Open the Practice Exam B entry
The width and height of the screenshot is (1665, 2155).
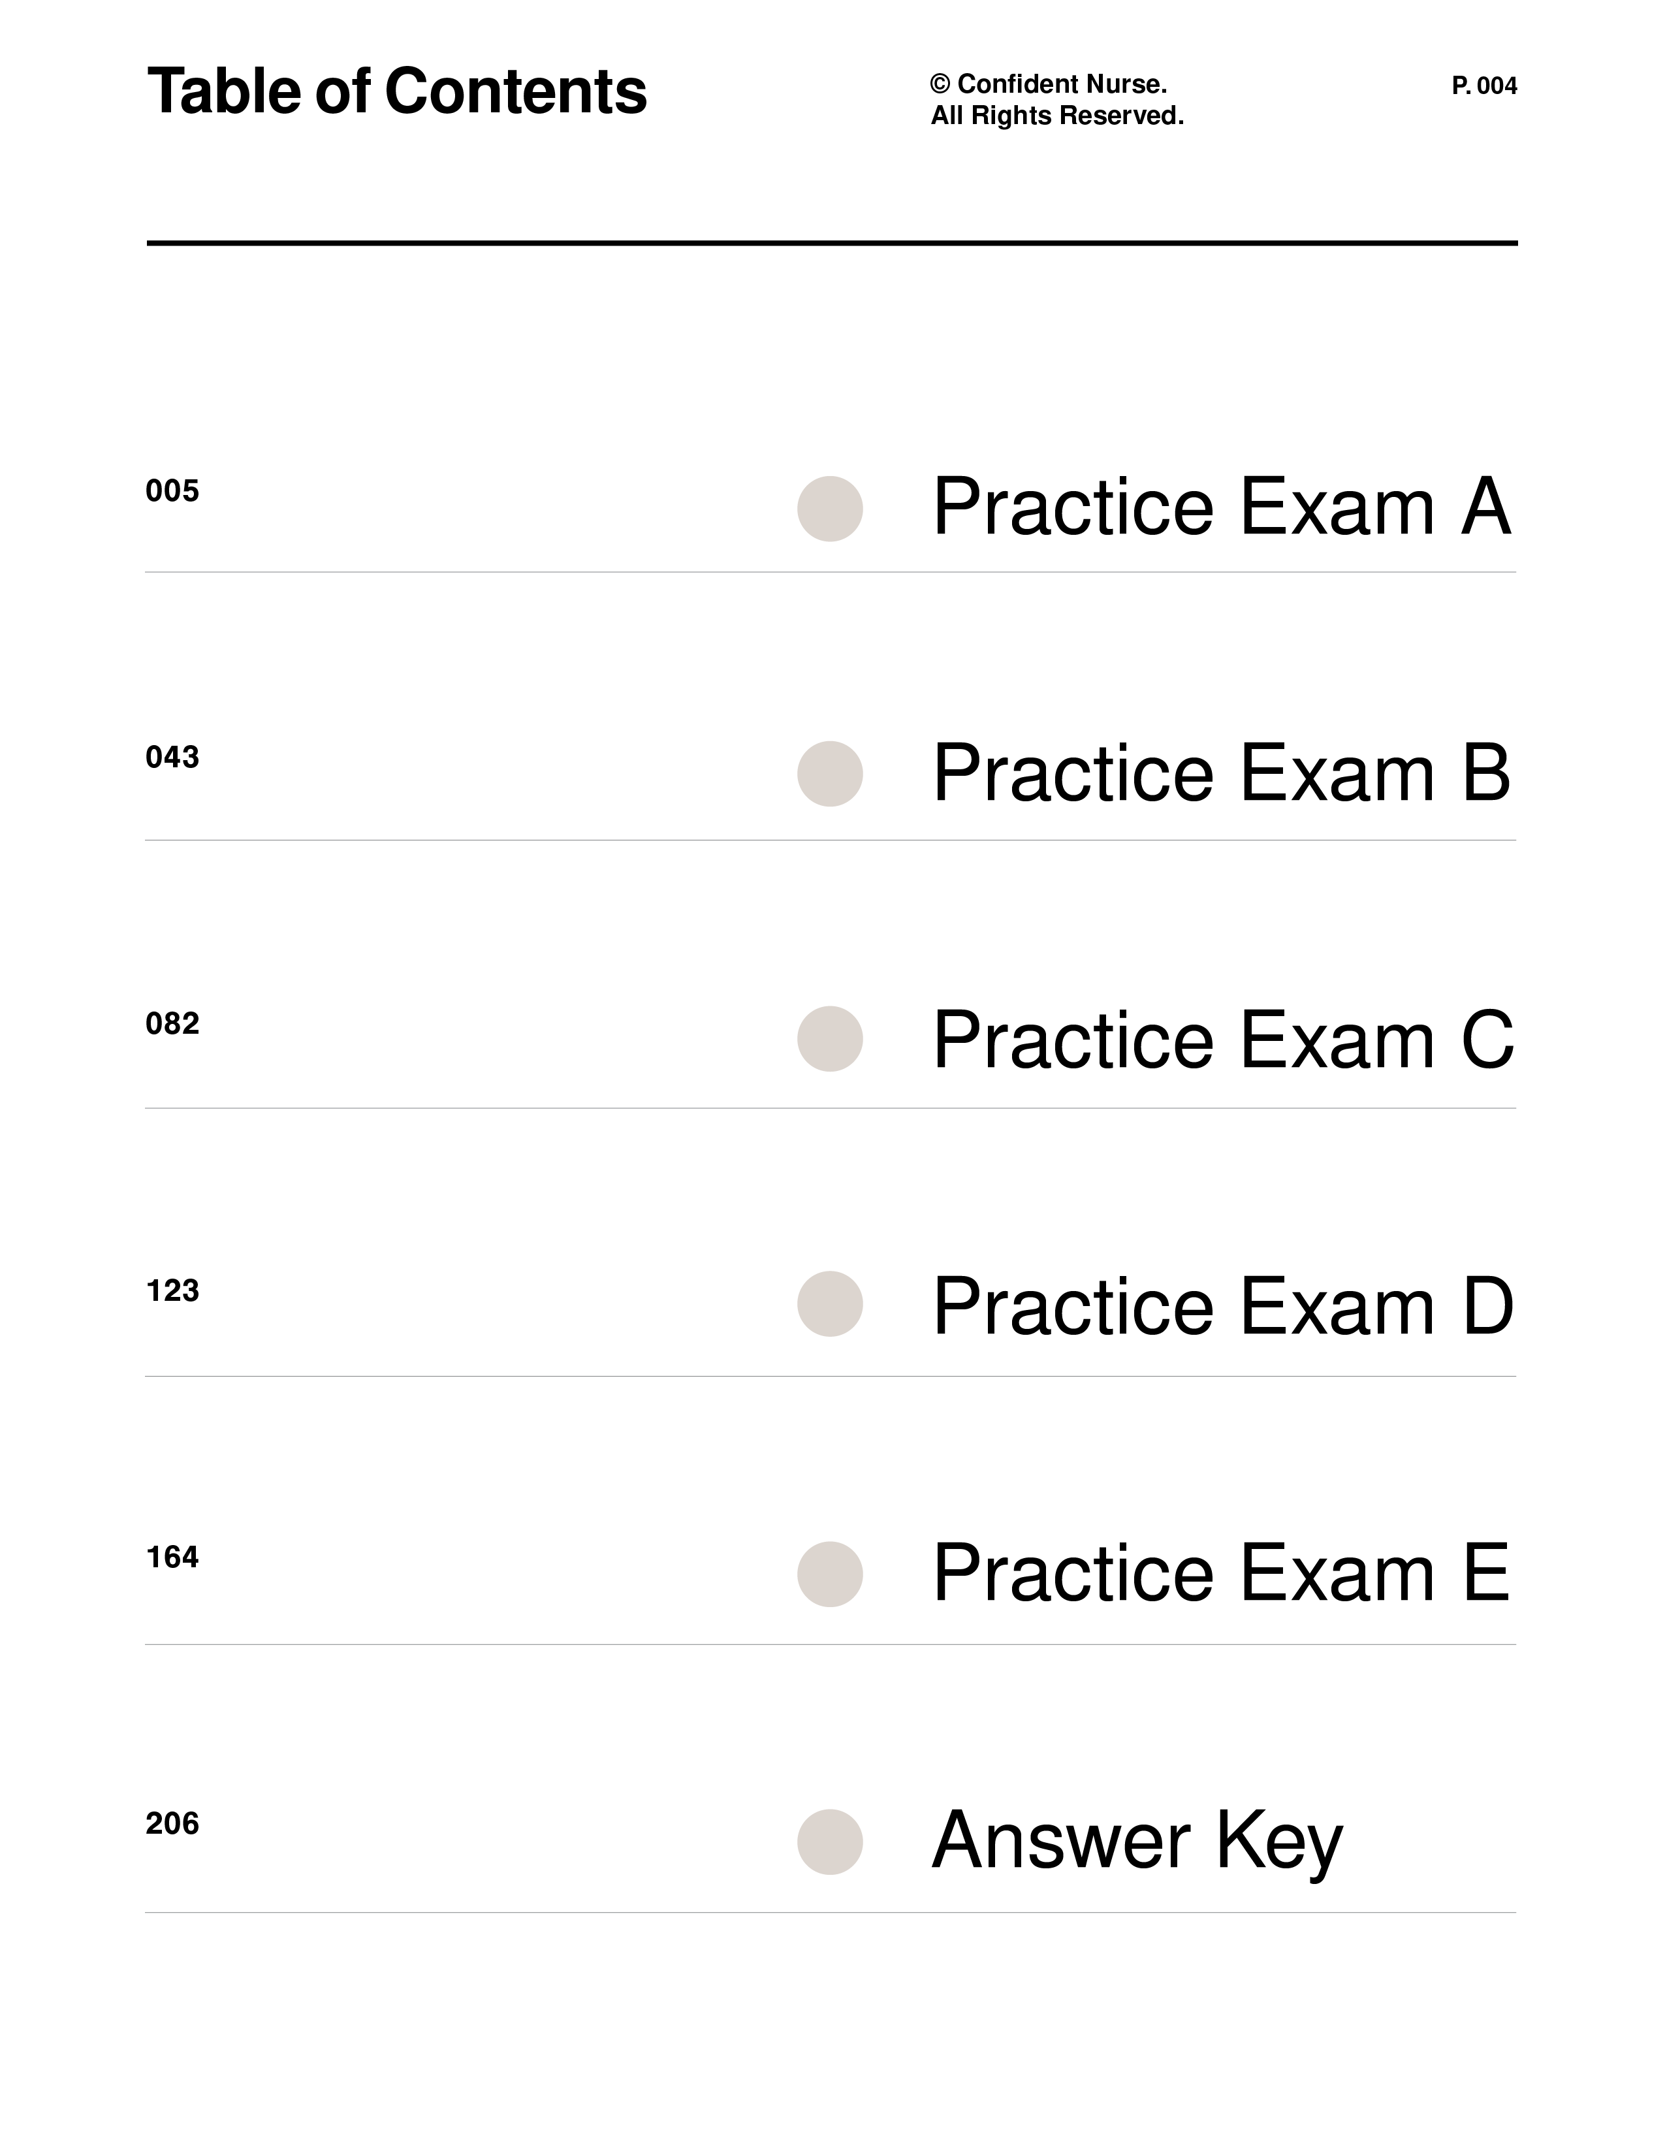point(1222,774)
